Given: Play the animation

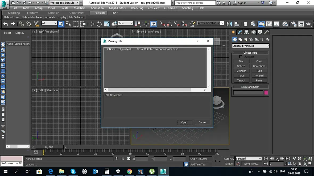Looking at the screenshot, I should coord(277,158).
